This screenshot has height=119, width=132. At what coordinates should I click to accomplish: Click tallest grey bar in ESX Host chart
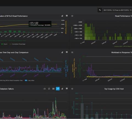pos(82,111)
